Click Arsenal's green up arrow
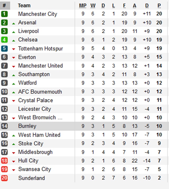 coord(13,23)
